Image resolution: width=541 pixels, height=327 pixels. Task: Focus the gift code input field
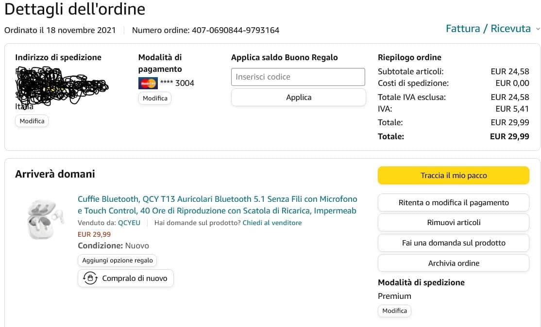coord(298,77)
